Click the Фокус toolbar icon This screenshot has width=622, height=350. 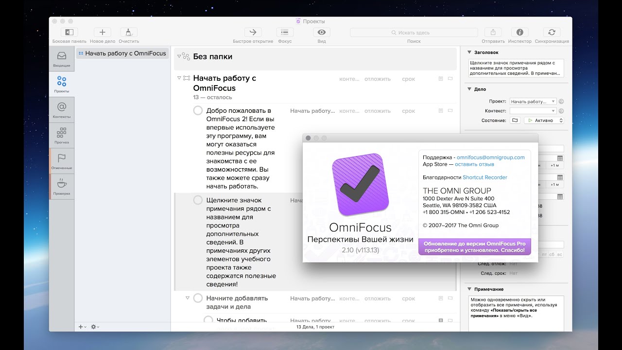(285, 32)
